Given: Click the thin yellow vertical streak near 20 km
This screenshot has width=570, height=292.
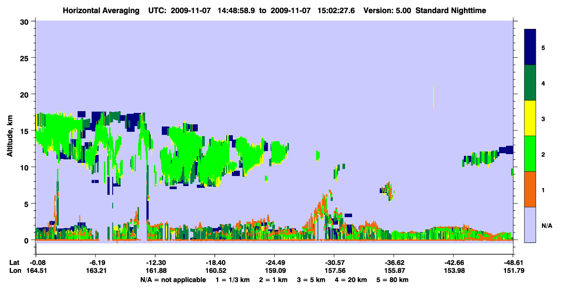Looking at the screenshot, I should click(433, 98).
